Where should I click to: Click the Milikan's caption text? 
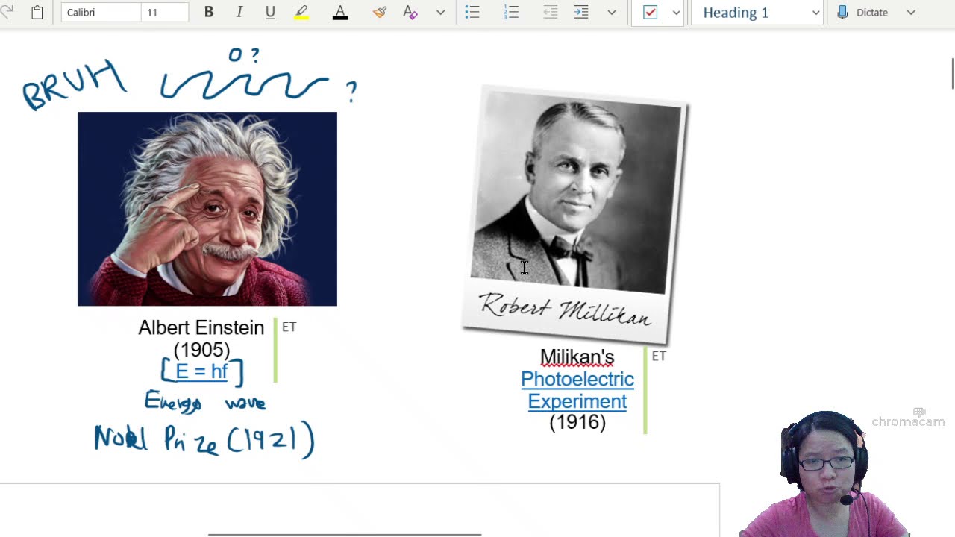(577, 357)
